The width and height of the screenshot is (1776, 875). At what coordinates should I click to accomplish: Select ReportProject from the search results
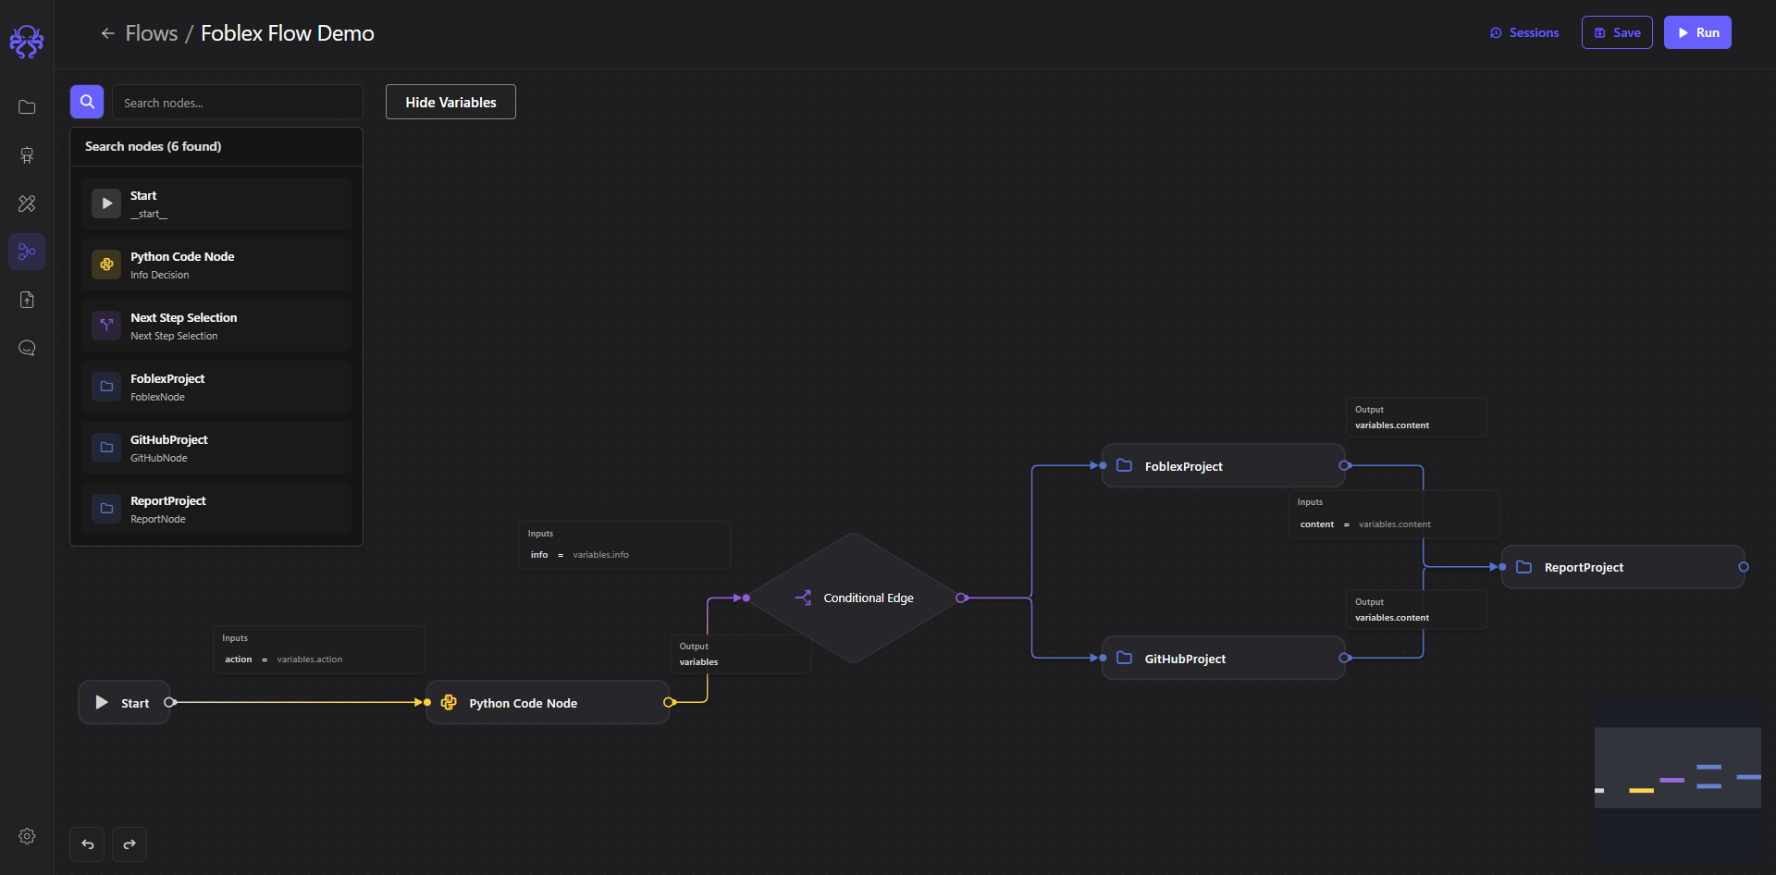216,508
